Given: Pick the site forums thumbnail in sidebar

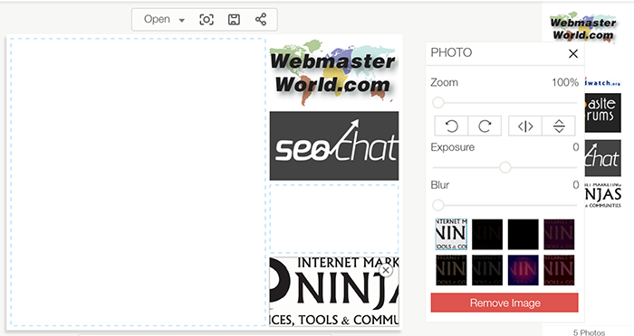Looking at the screenshot, I should click(x=602, y=113).
